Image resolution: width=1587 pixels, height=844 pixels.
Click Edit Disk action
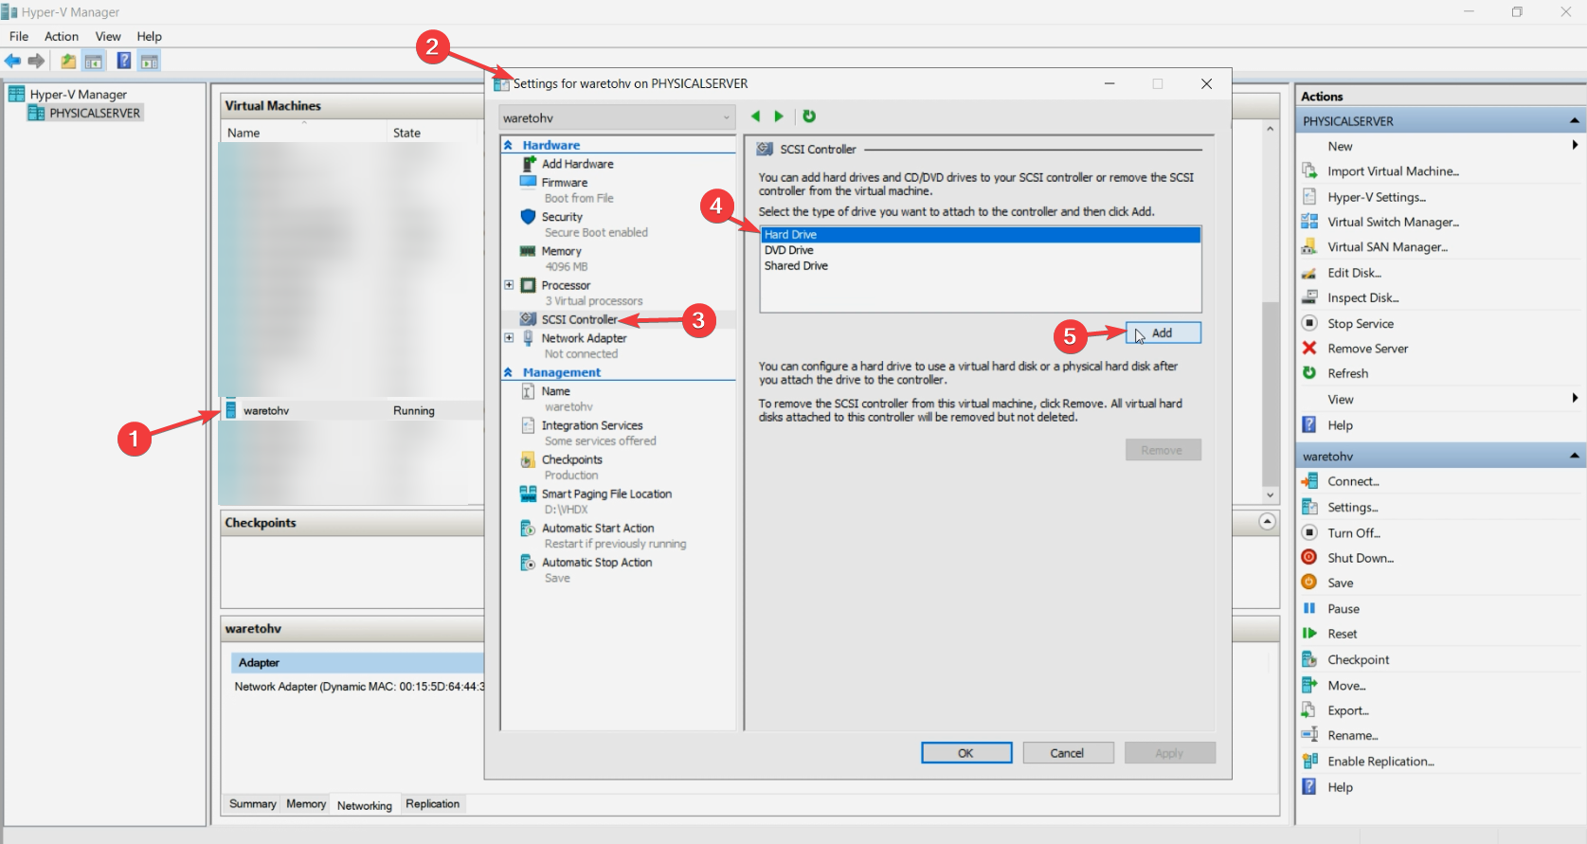point(1354,273)
